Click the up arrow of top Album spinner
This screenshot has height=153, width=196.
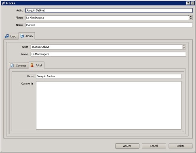[191, 17]
